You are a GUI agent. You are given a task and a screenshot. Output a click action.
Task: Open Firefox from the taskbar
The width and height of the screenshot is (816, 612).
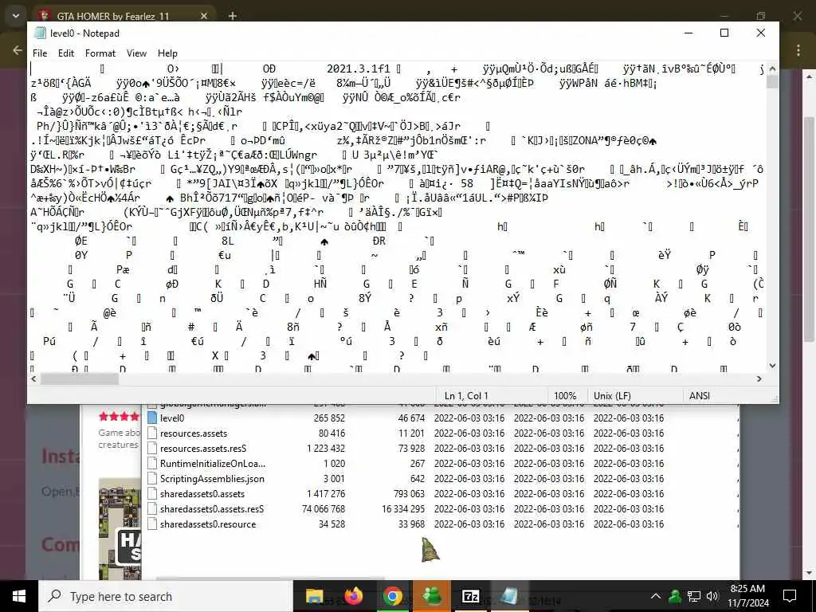tap(353, 596)
